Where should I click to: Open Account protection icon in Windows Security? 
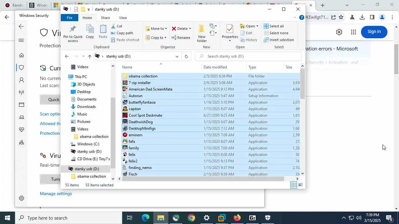(22, 80)
